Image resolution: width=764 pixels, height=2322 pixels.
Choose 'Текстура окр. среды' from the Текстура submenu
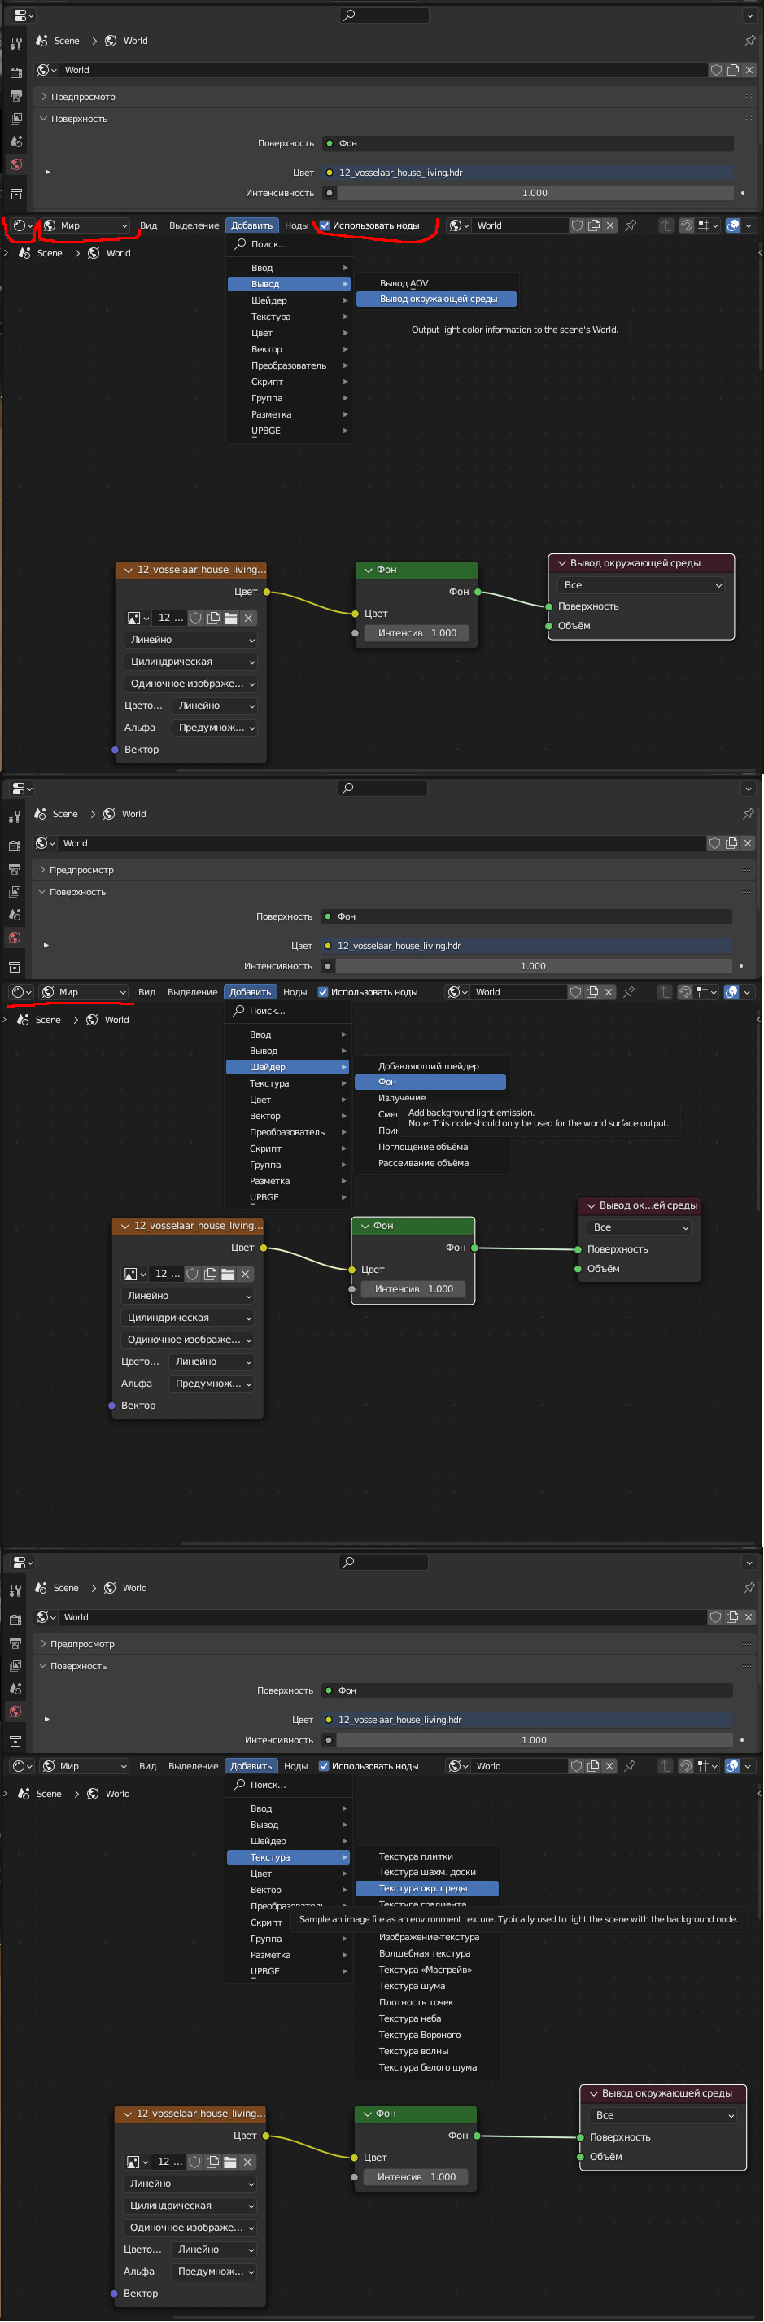coord(423,1888)
